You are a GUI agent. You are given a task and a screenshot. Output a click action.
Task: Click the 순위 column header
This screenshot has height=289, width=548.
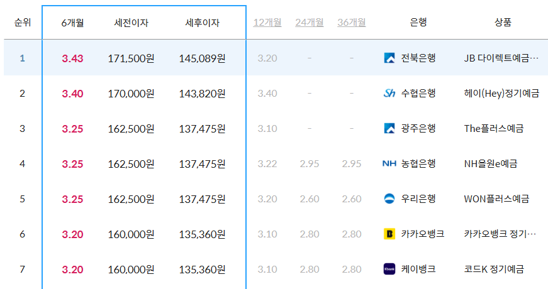23,23
